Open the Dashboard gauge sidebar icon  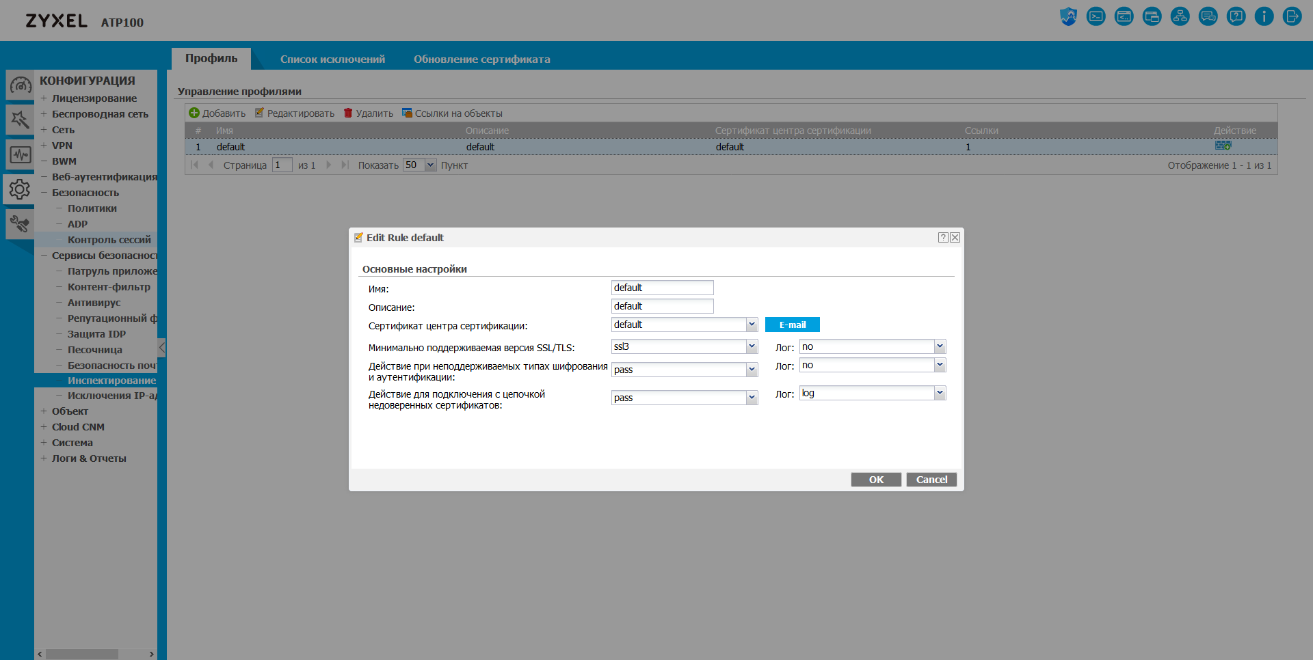20,86
